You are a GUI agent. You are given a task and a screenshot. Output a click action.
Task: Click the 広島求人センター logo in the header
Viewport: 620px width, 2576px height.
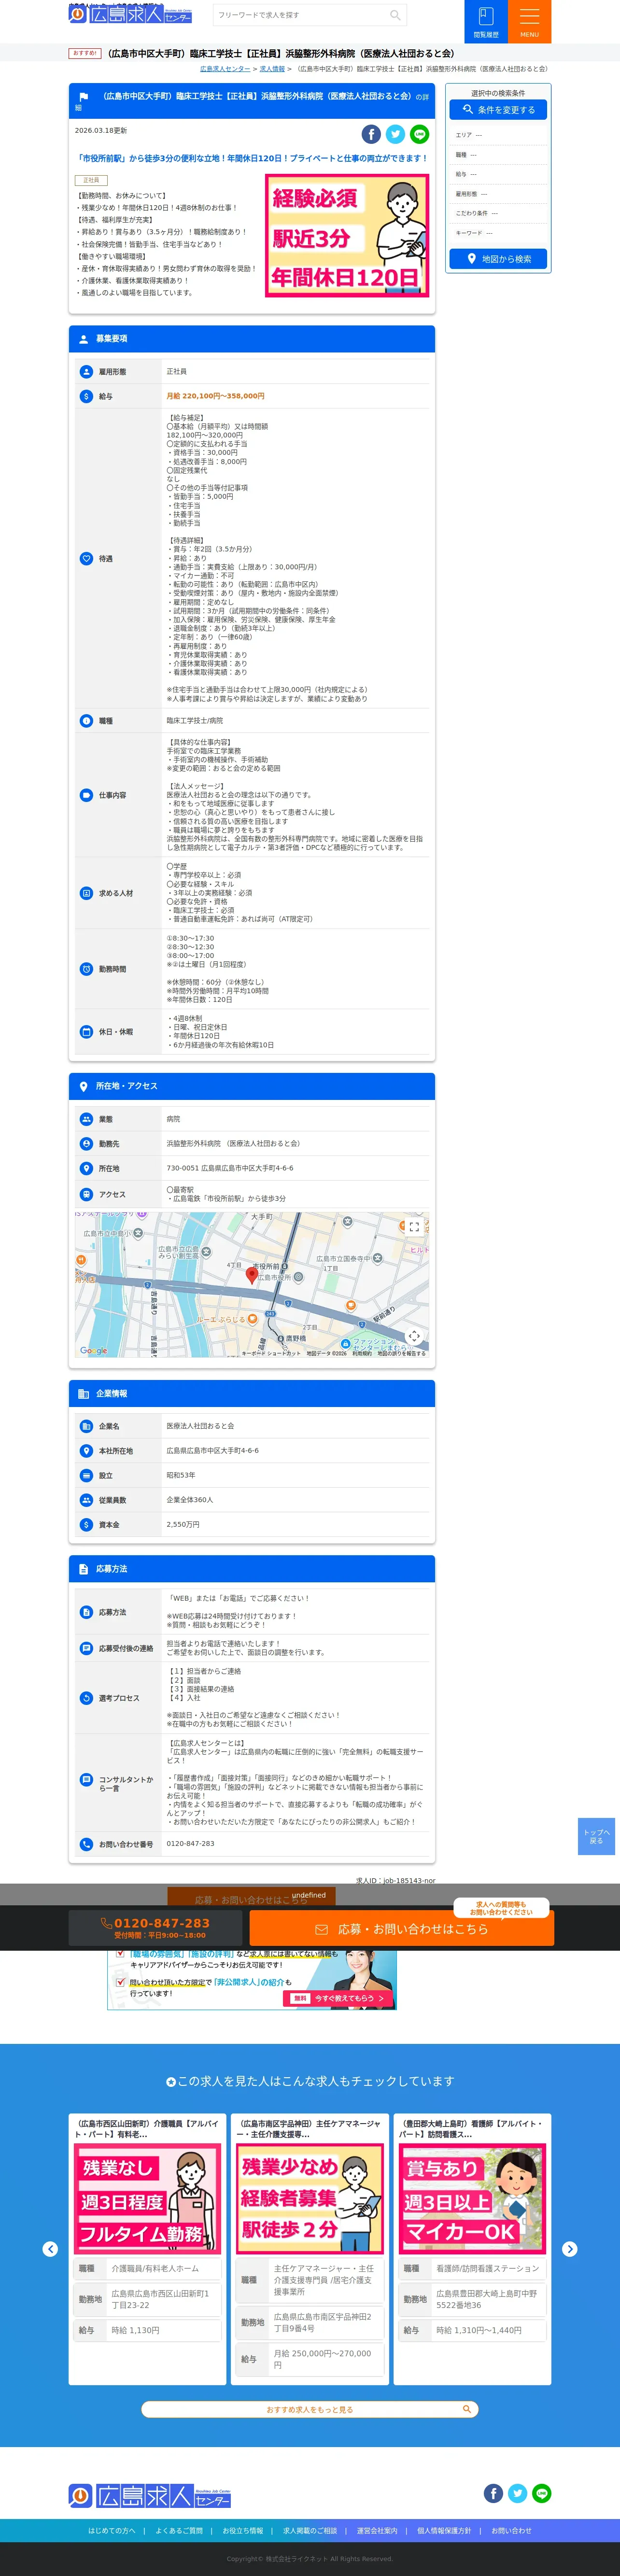tap(130, 14)
